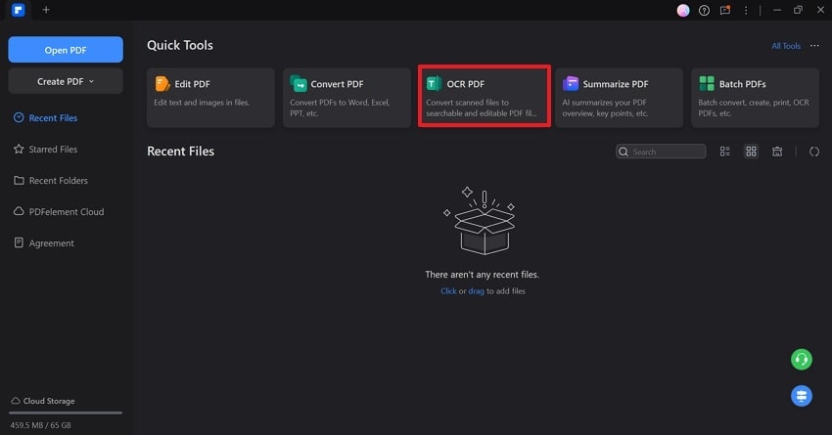Open the Convert PDF tool card

coord(347,98)
